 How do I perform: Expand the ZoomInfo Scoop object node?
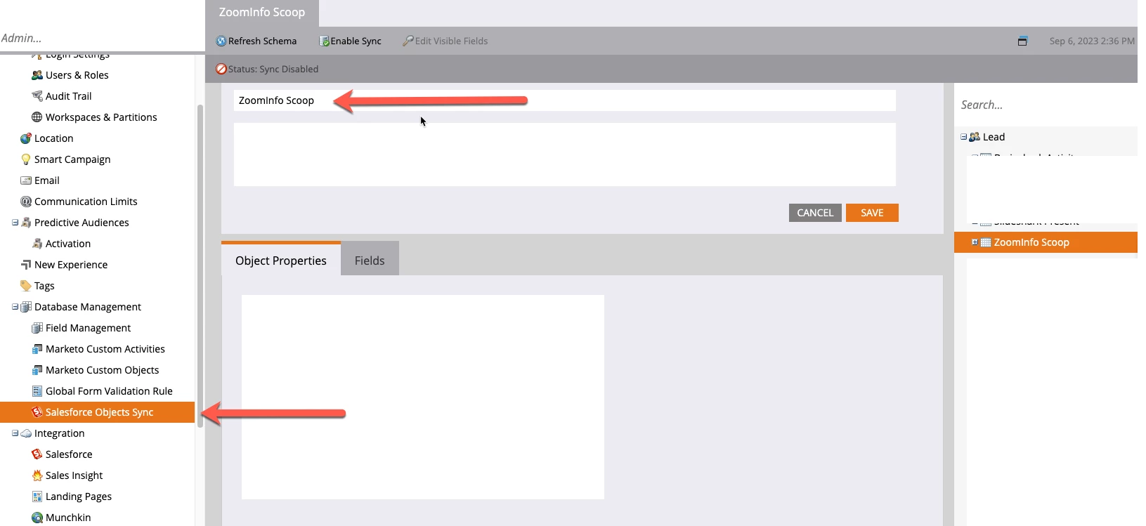coord(975,242)
